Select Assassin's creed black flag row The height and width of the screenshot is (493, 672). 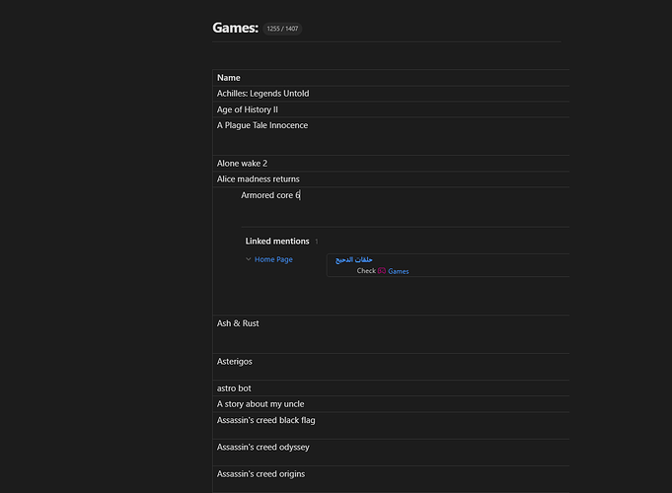tap(391, 426)
